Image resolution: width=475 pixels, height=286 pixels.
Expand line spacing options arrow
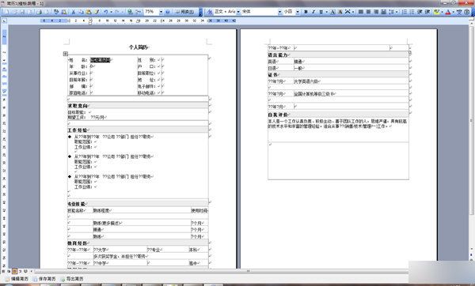point(397,12)
